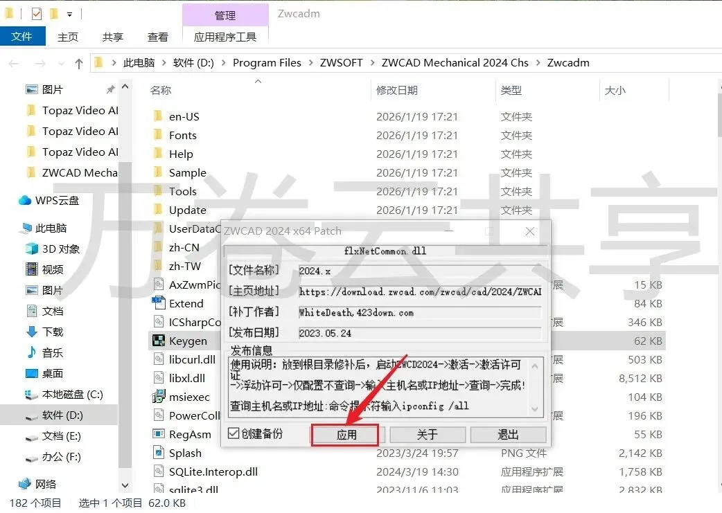The width and height of the screenshot is (722, 513).
Task: Open WPS云盘 in navigation pane
Action: point(57,201)
